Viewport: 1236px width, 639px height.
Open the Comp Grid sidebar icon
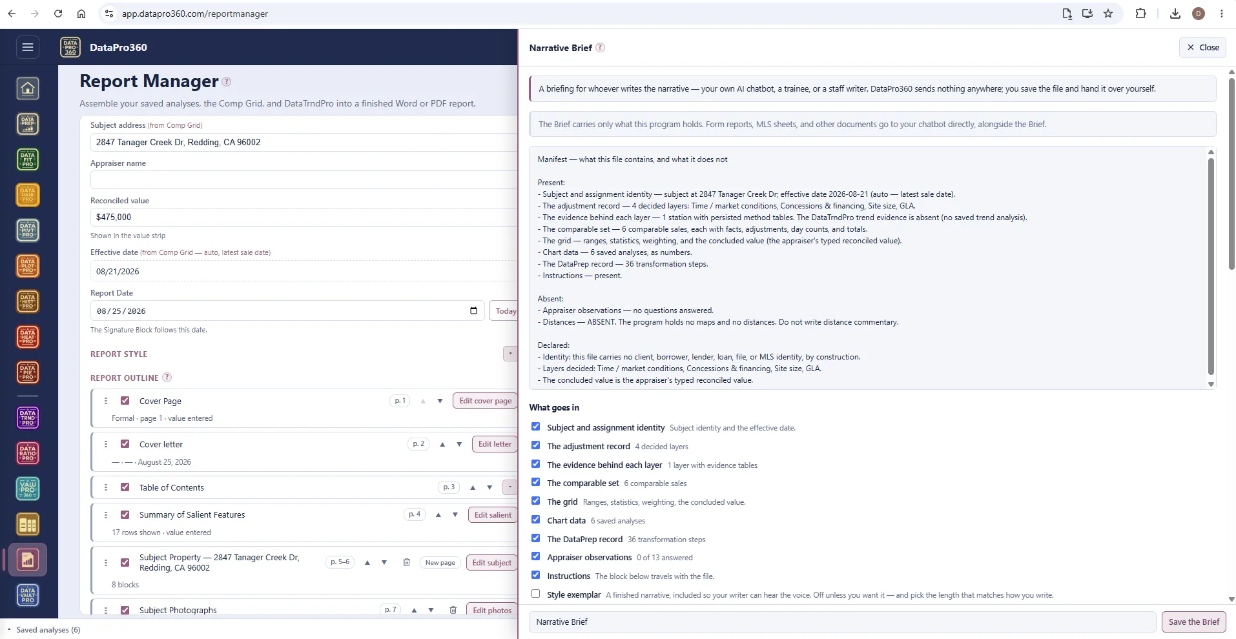pyautogui.click(x=28, y=525)
